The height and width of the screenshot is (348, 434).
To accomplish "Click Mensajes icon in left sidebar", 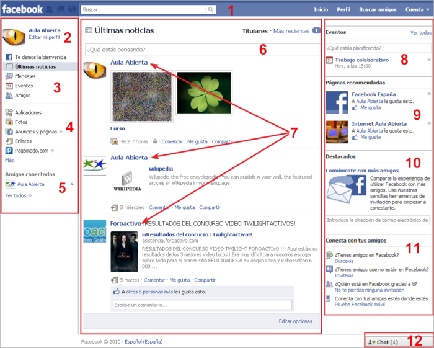I will tap(9, 76).
